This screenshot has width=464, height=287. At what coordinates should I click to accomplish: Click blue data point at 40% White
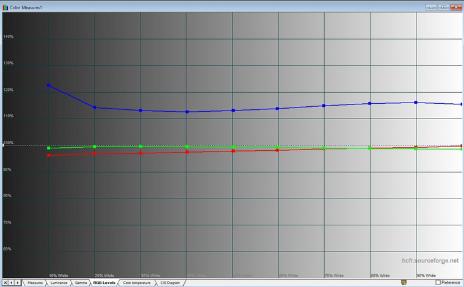[187, 112]
